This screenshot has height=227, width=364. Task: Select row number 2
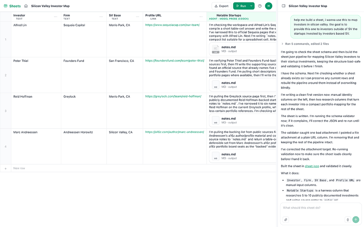6,75
